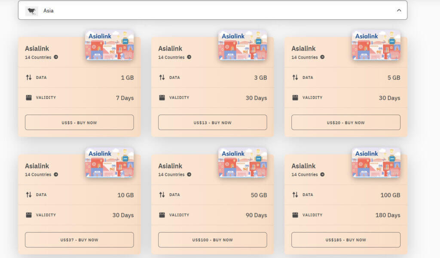Image resolution: width=440 pixels, height=258 pixels.
Task: Show countries arrow on 10 GB card
Action: 56,174
